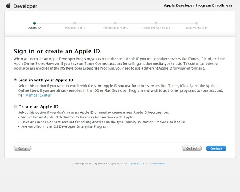The width and height of the screenshot is (240, 192).
Task: Select 'Sign in with your Apple ID' radio
Action: pos(15,80)
